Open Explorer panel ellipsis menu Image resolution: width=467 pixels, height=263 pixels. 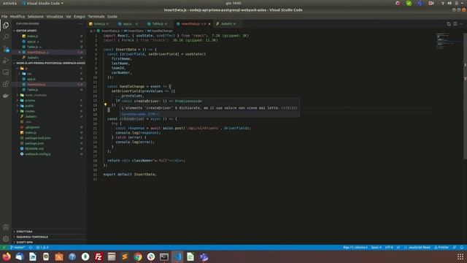80,23
